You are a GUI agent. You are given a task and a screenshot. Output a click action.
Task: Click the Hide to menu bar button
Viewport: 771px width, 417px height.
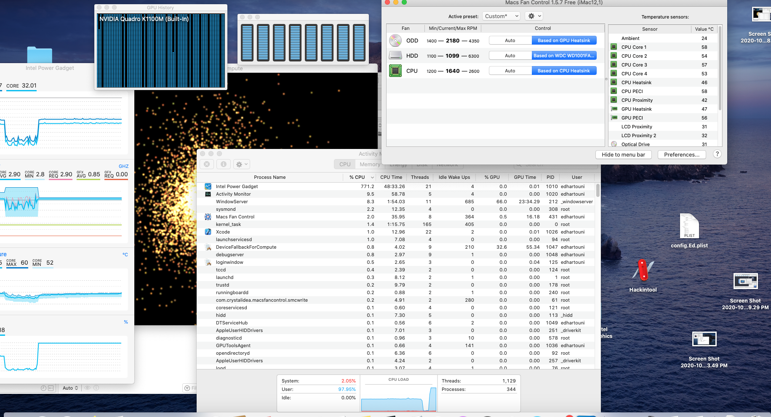624,154
